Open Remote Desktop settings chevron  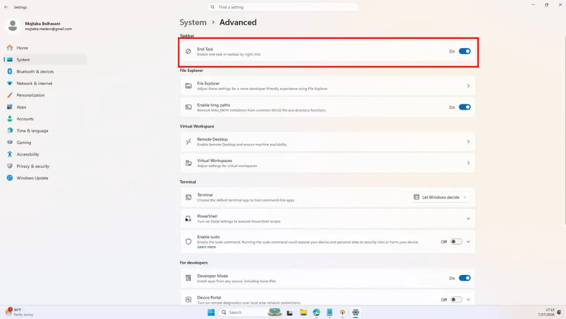coord(468,141)
